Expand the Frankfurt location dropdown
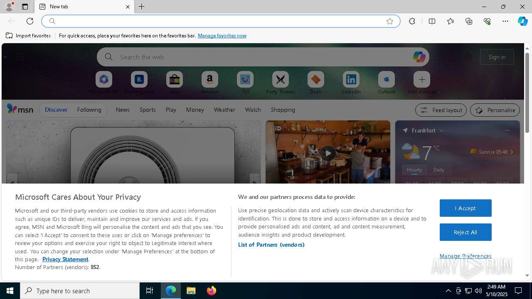 point(441,130)
